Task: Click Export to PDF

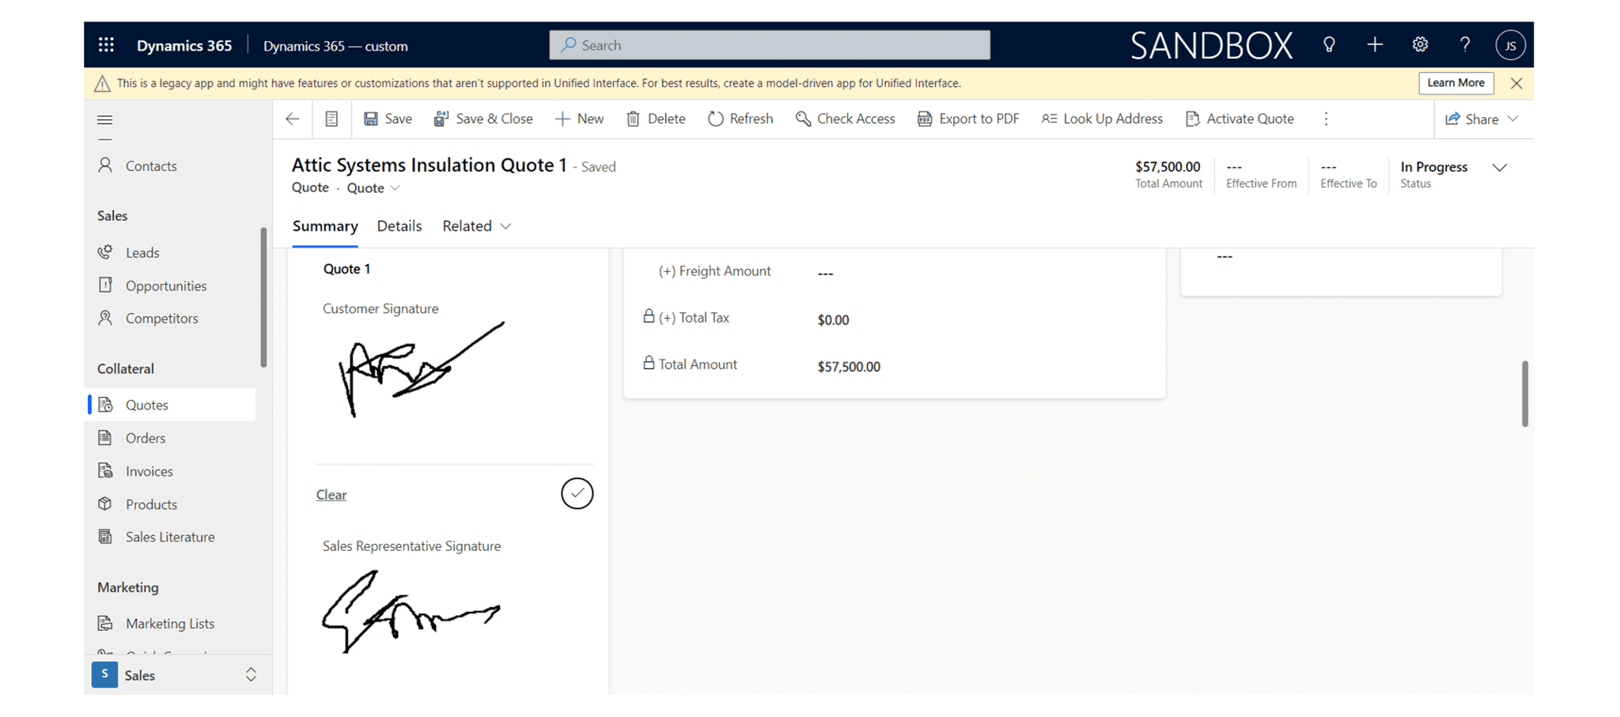Action: point(968,119)
